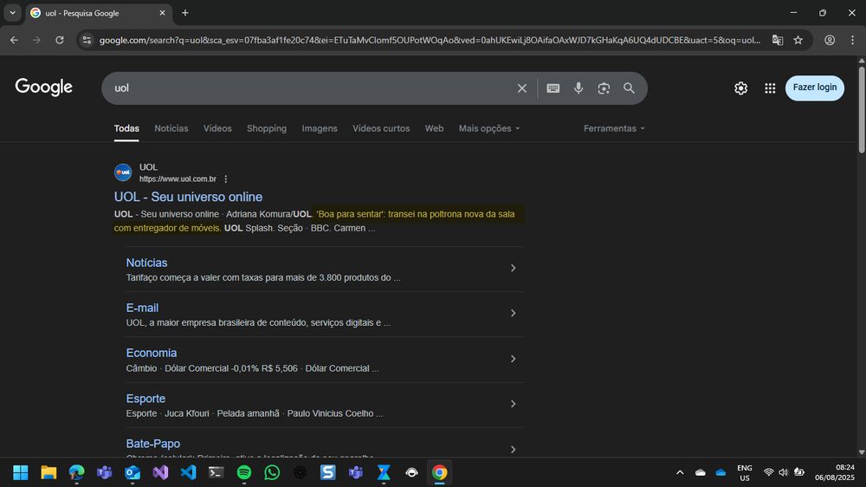
Task: Submit search with the magnifying glass icon
Action: point(629,88)
